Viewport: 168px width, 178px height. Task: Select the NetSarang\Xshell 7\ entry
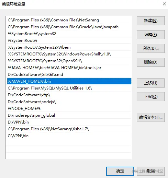pyautogui.click(x=69, y=129)
